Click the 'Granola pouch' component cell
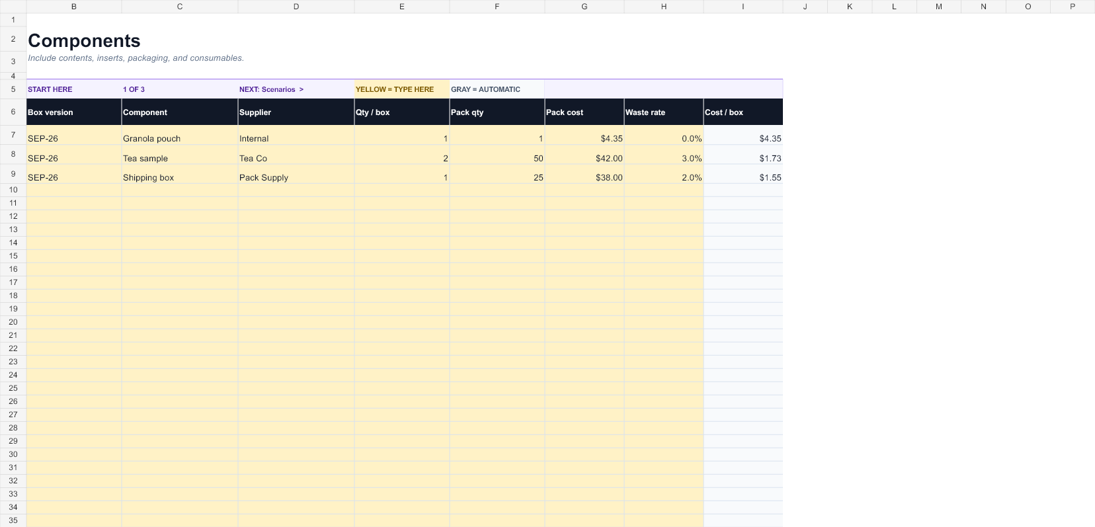The width and height of the screenshot is (1095, 527). (180, 135)
